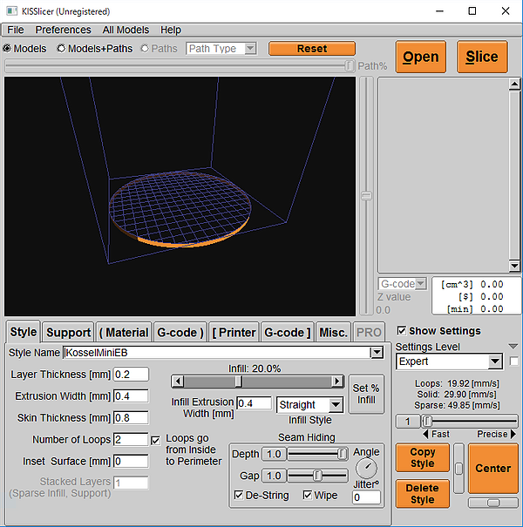This screenshot has width=523, height=527.
Task: Click the Jitter degrees input field
Action: [x=366, y=497]
